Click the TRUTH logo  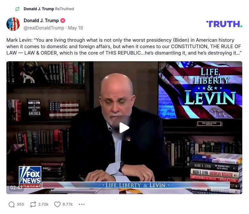click(x=224, y=24)
